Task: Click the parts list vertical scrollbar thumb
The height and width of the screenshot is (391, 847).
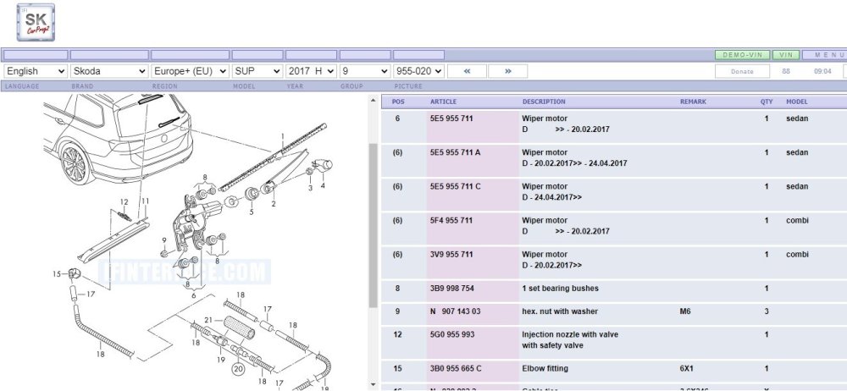Action: click(x=373, y=226)
